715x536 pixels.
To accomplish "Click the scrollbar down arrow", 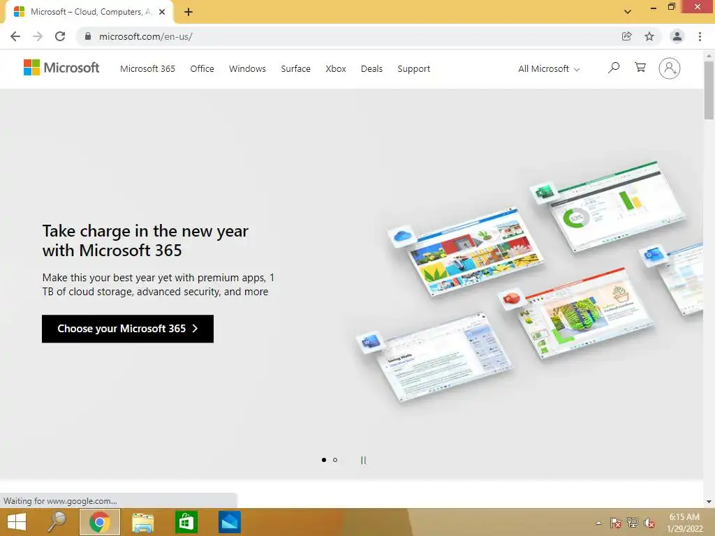I will coord(709,502).
